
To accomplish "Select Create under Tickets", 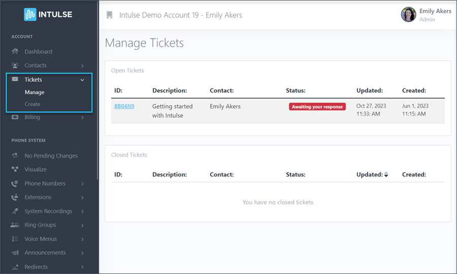I will point(32,104).
